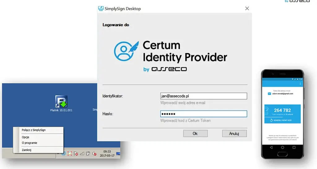Tap the phone's recent apps square button

(294, 147)
